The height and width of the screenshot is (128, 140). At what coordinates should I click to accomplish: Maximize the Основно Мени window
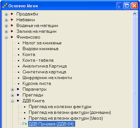point(127,5)
